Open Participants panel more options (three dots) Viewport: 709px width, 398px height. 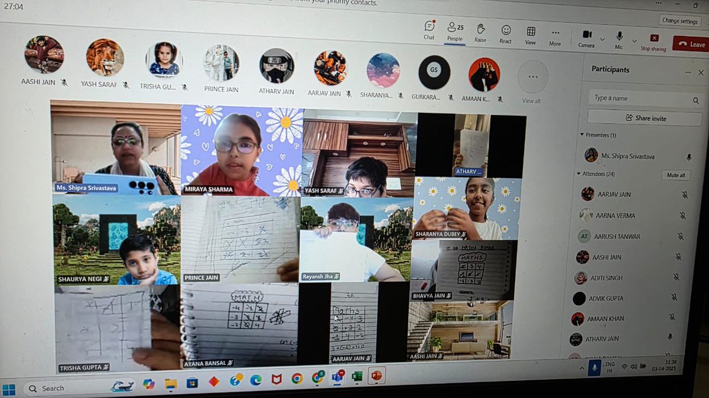point(687,72)
